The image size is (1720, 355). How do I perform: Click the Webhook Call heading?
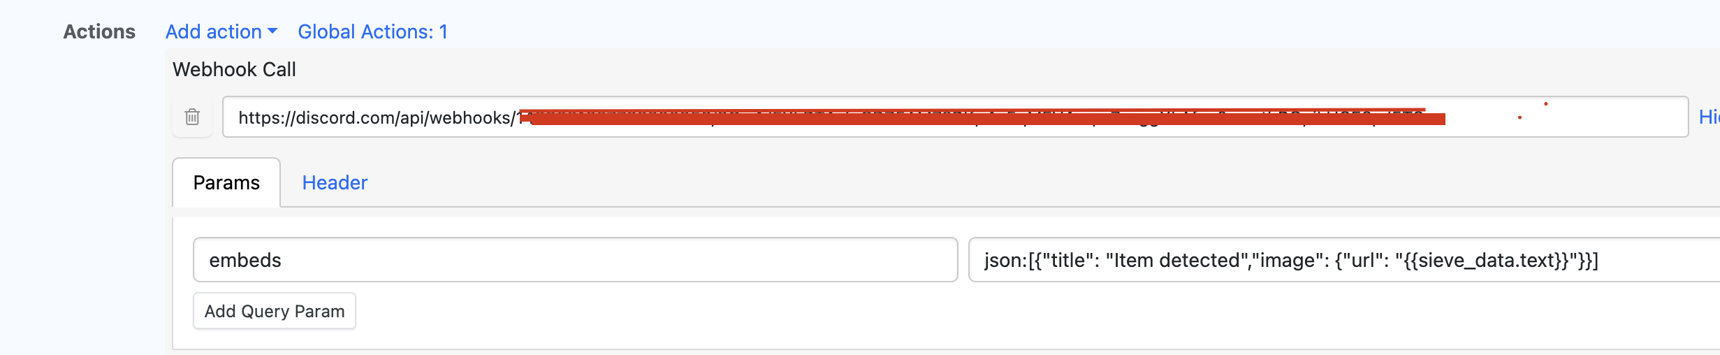coord(234,69)
